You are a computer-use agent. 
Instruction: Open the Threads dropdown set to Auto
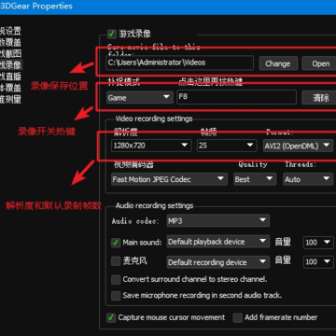tap(308, 179)
